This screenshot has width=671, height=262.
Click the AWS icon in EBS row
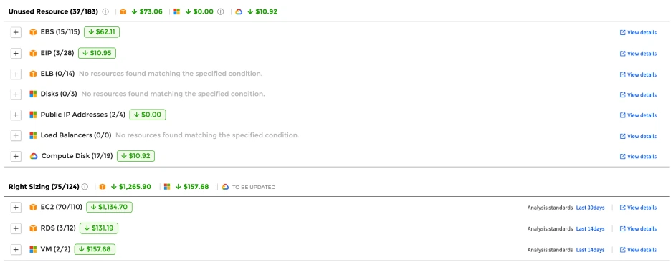pyautogui.click(x=33, y=32)
